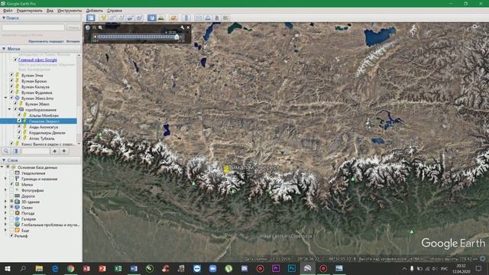
Task: Enable the Погода layer checkbox
Action: [12, 213]
